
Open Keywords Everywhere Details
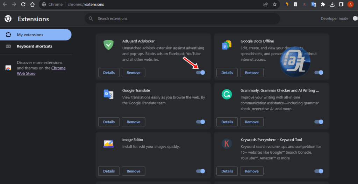227,171
